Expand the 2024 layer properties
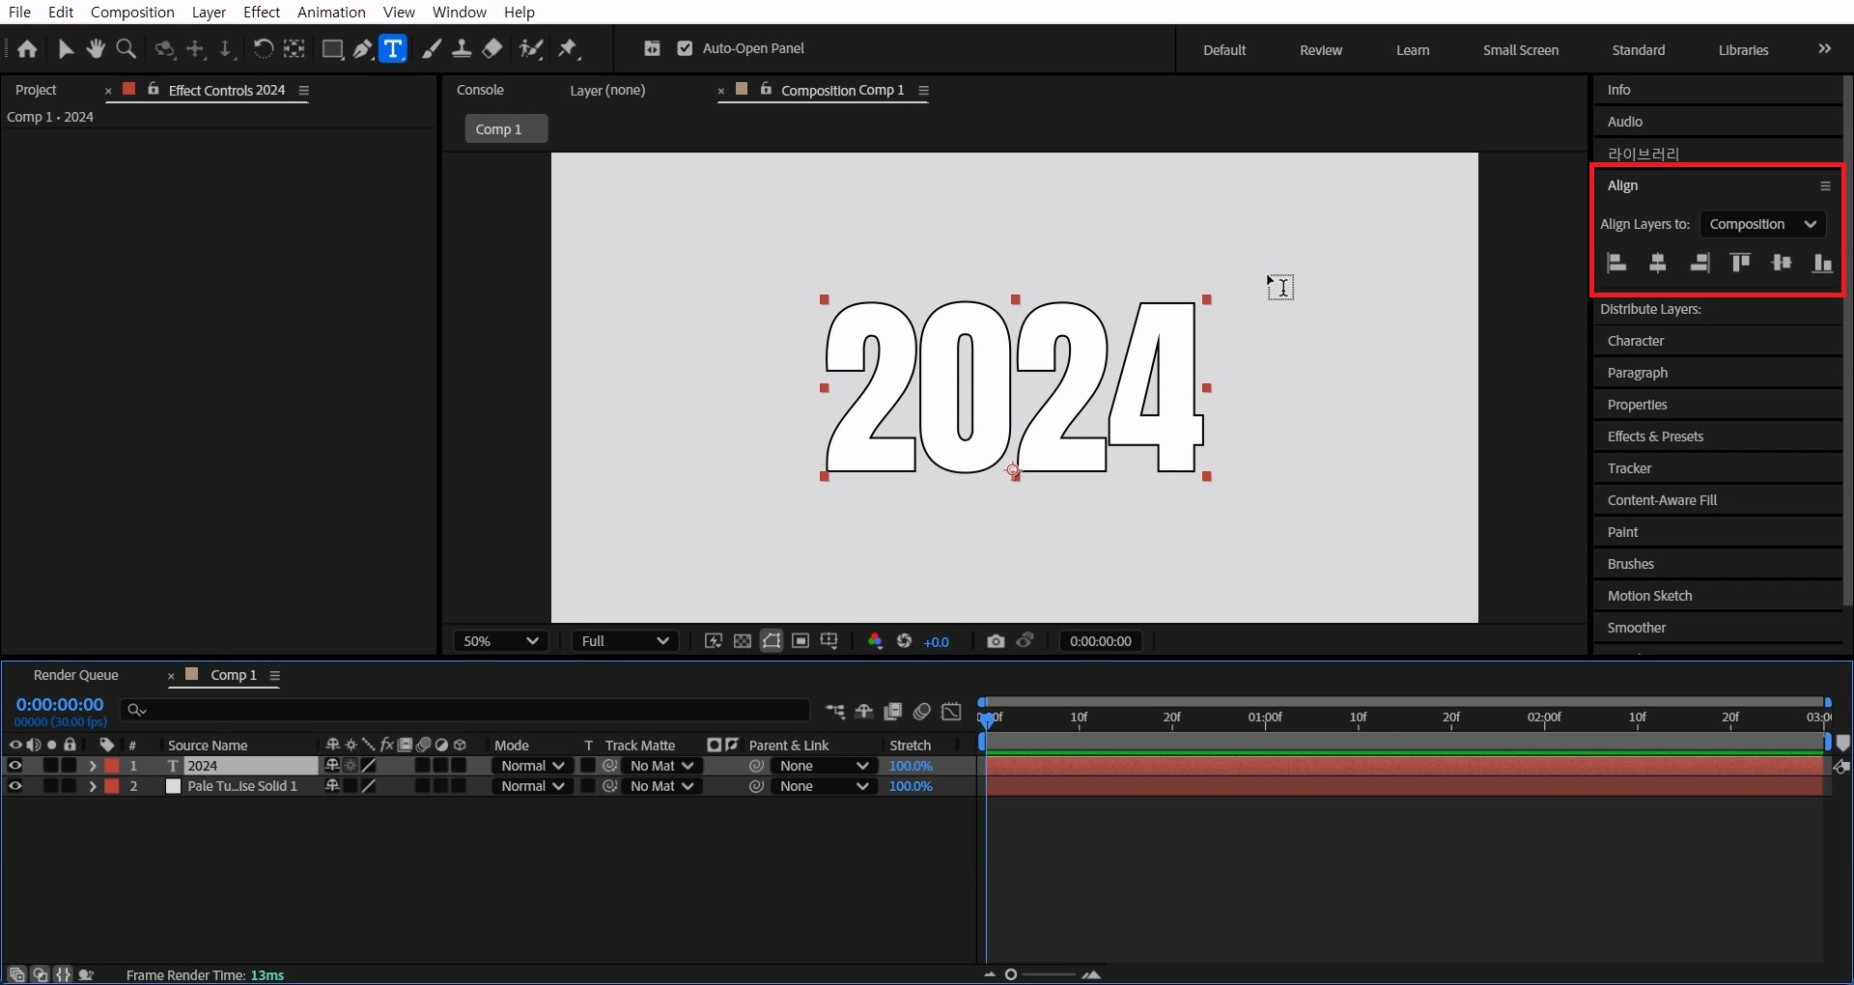 93,766
